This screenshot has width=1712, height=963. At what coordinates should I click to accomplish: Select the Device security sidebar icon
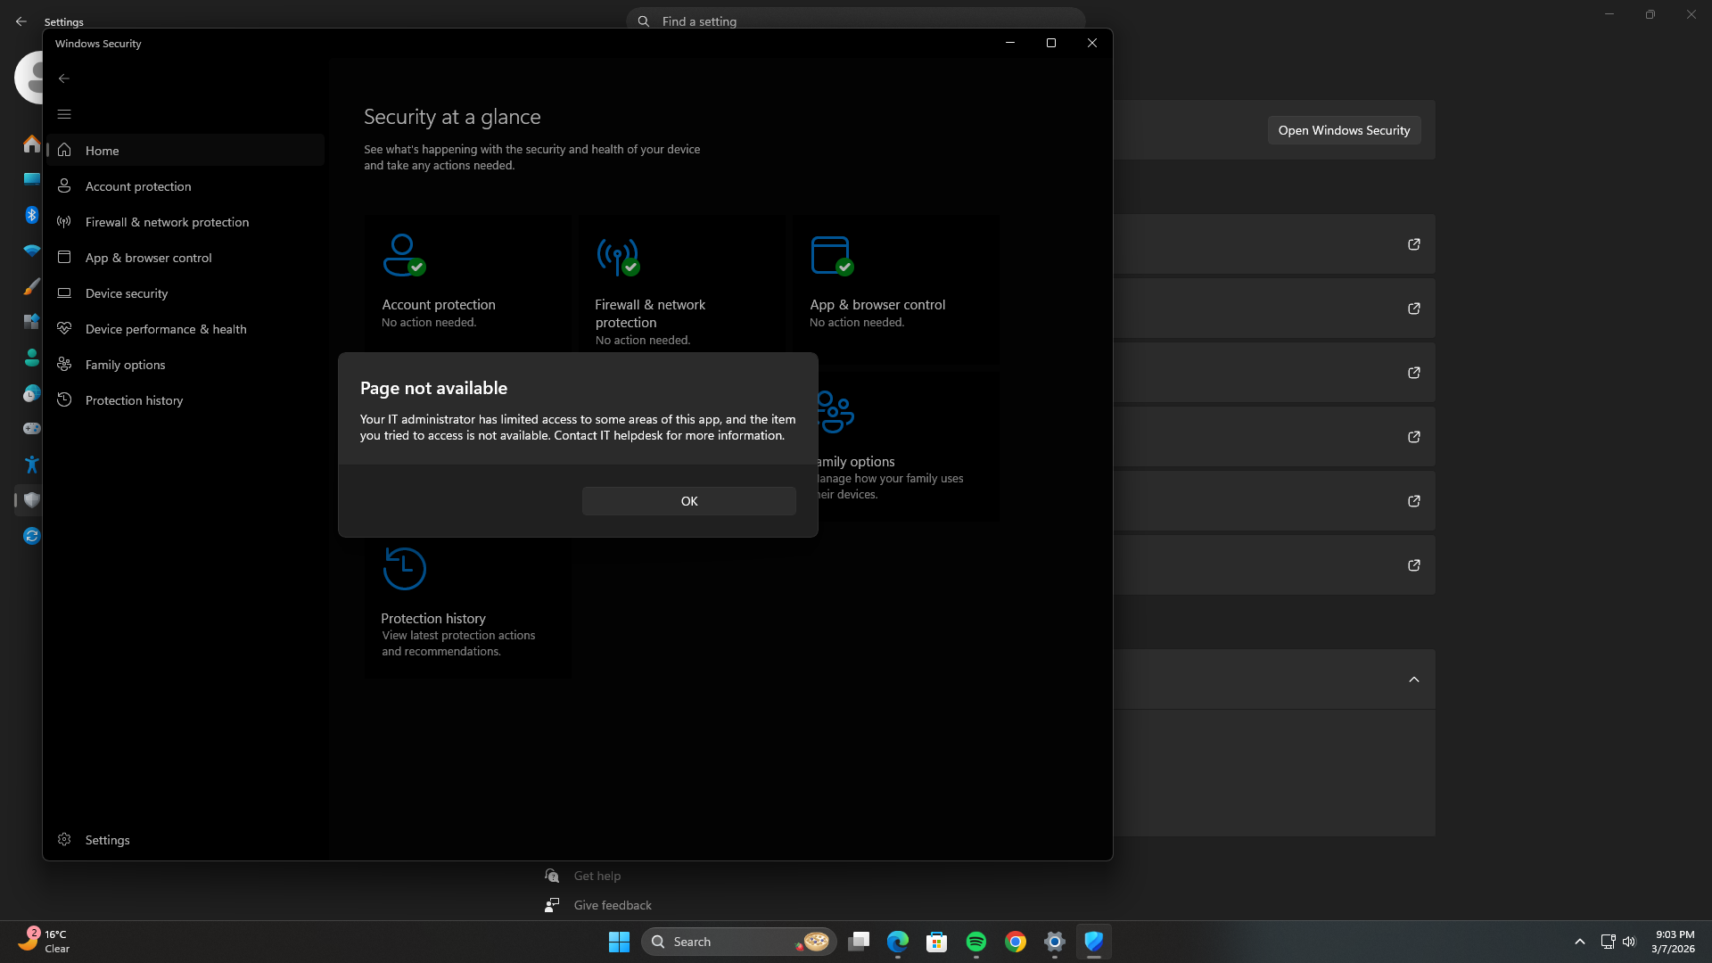[x=63, y=292]
